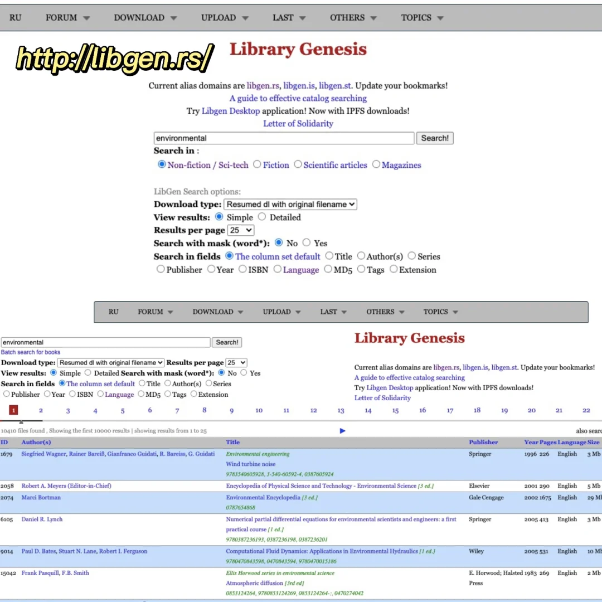Select Series radio in lower search form

coord(208,383)
